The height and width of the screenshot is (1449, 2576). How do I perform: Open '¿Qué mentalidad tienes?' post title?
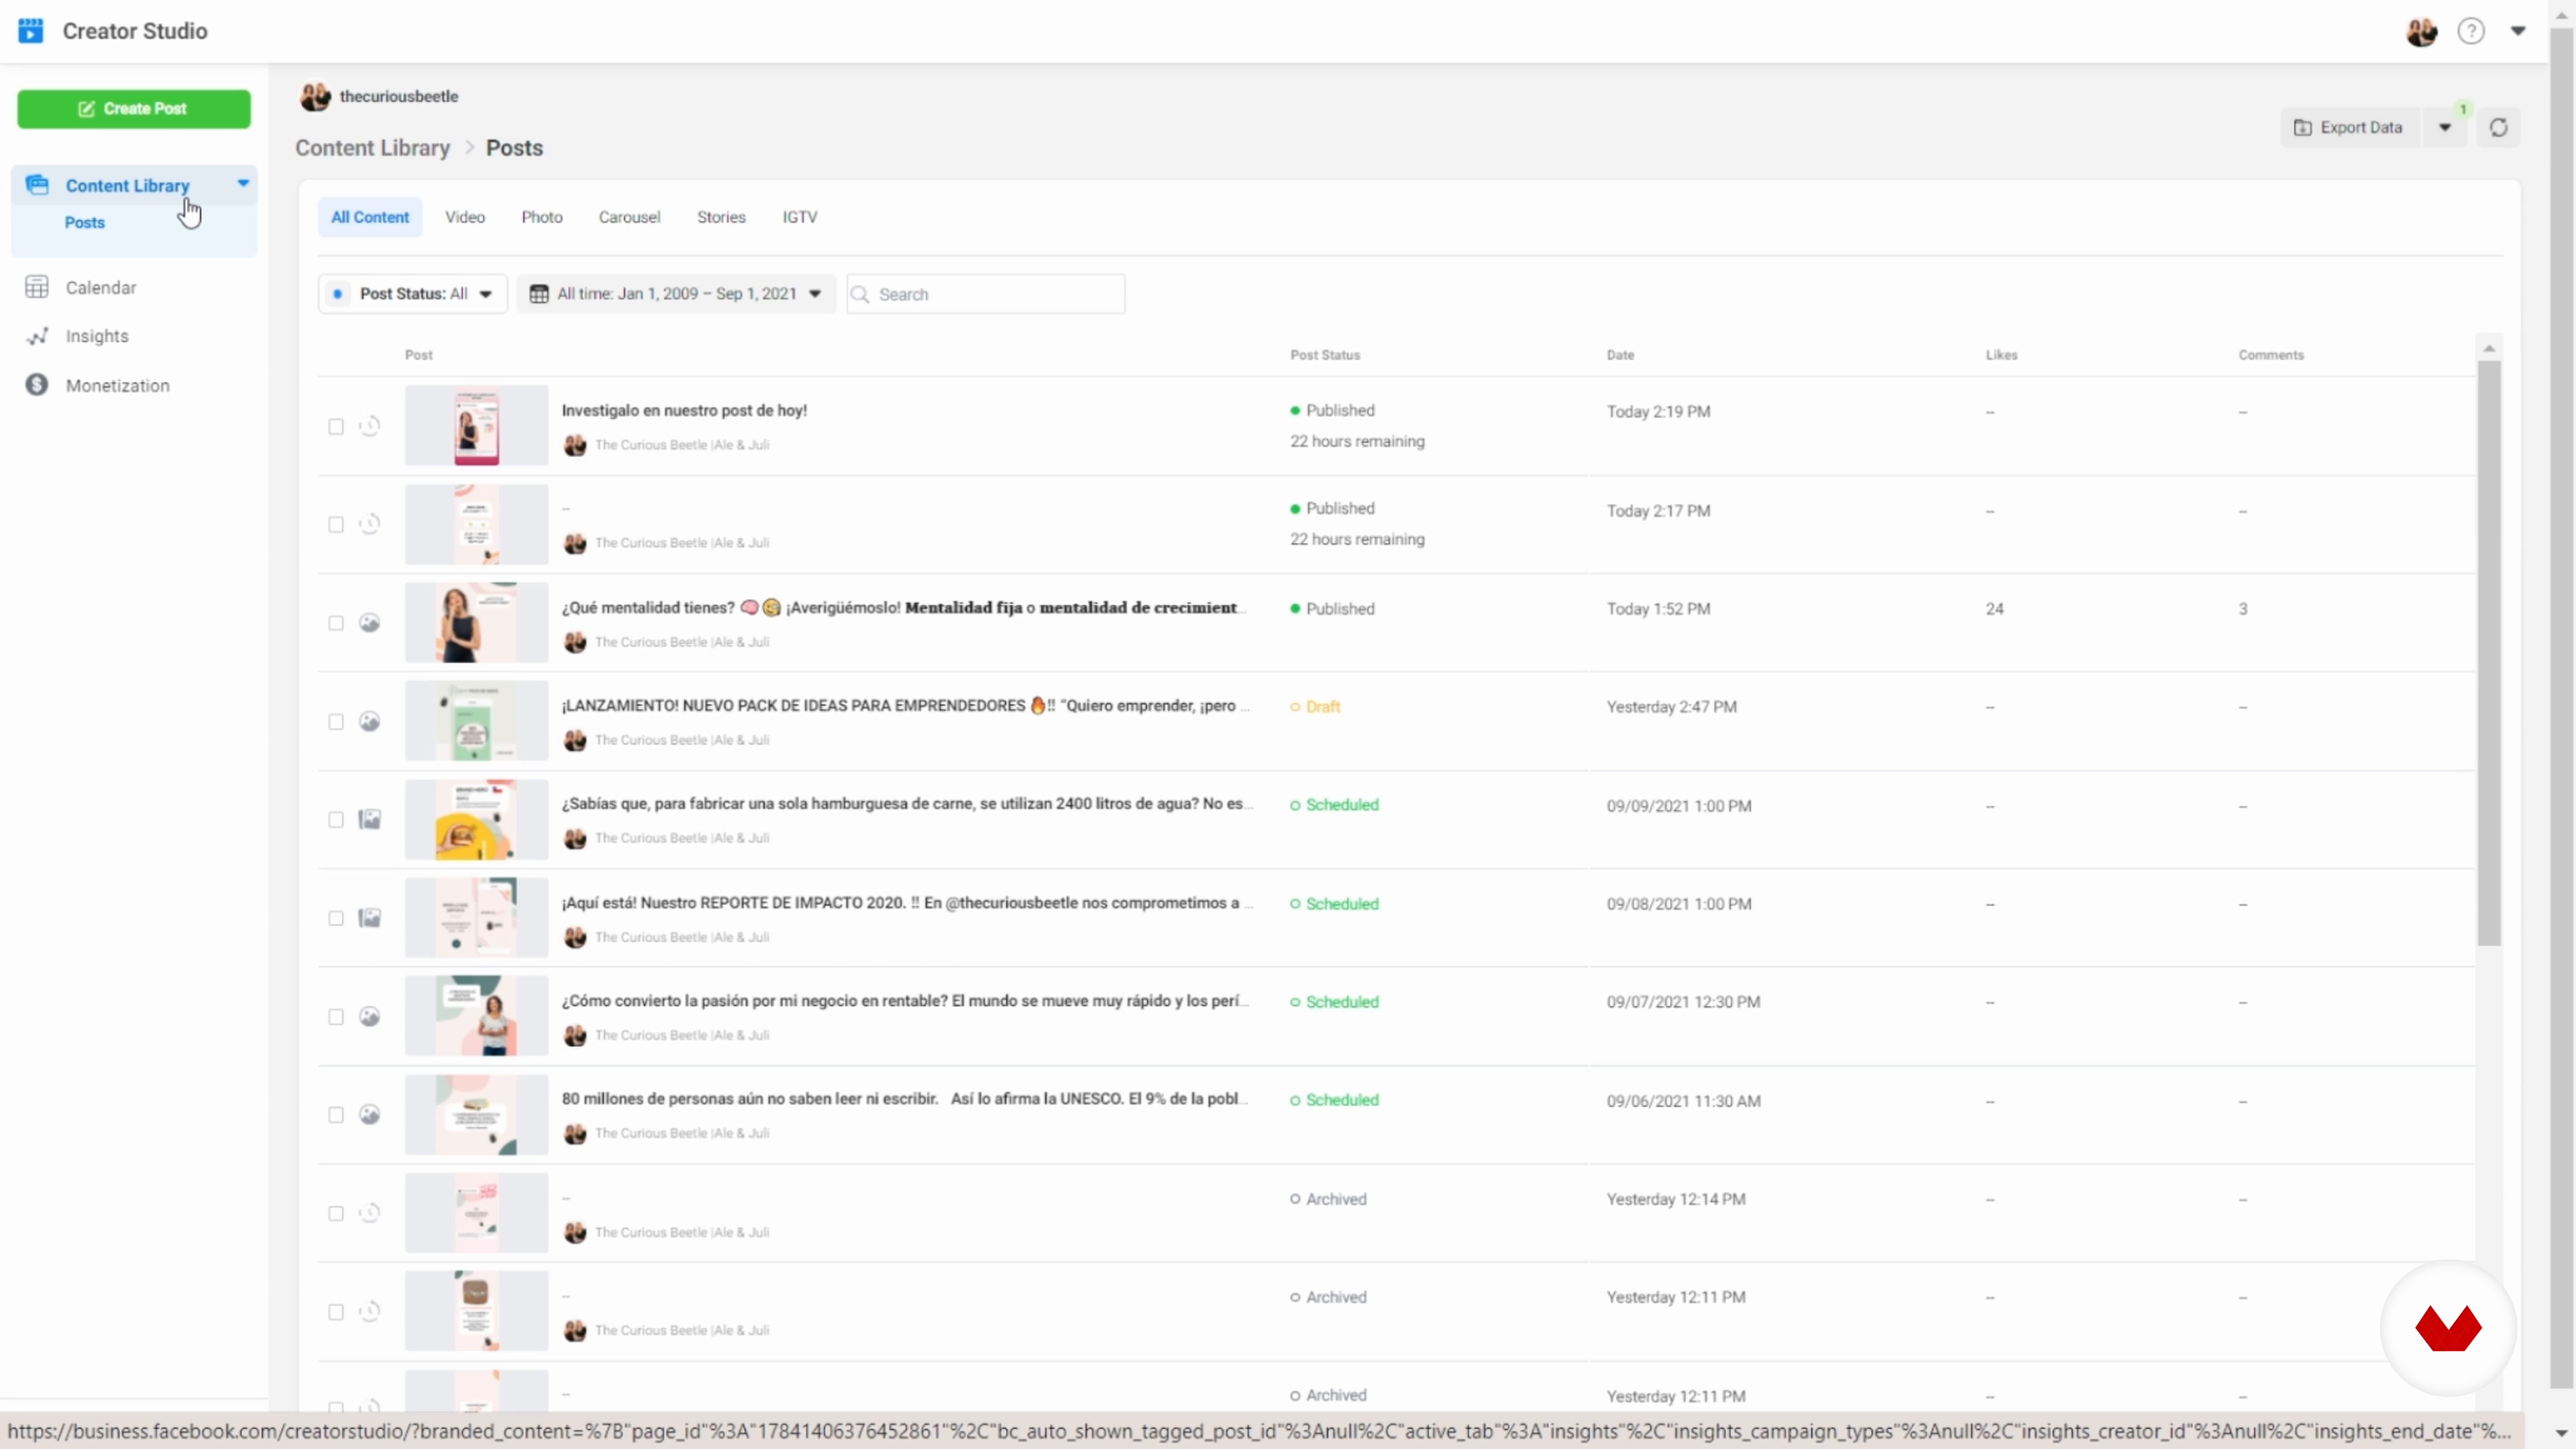tap(904, 608)
